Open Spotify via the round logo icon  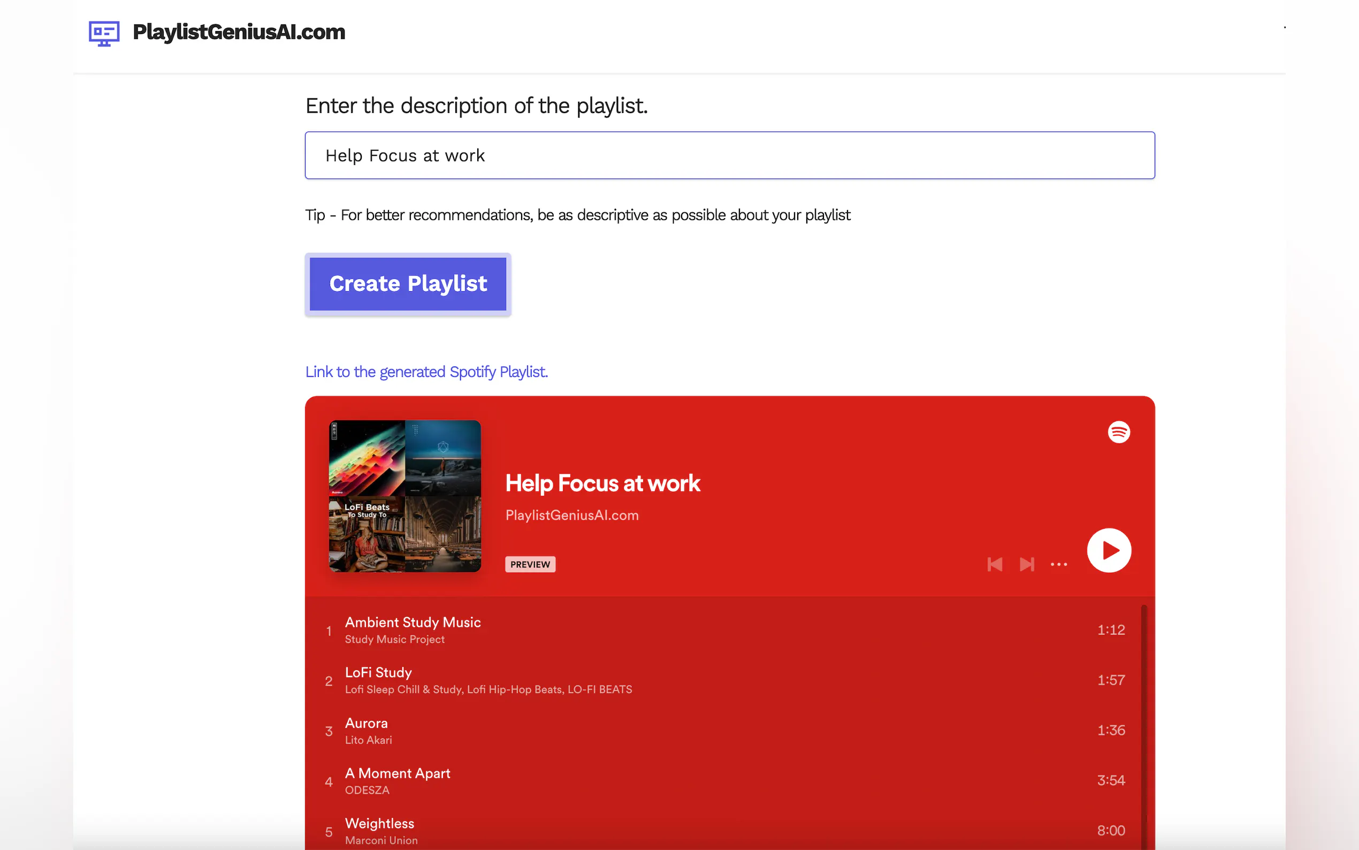pyautogui.click(x=1118, y=432)
